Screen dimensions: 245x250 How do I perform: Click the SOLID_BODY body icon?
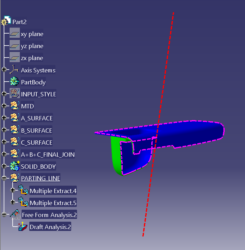point(15,166)
